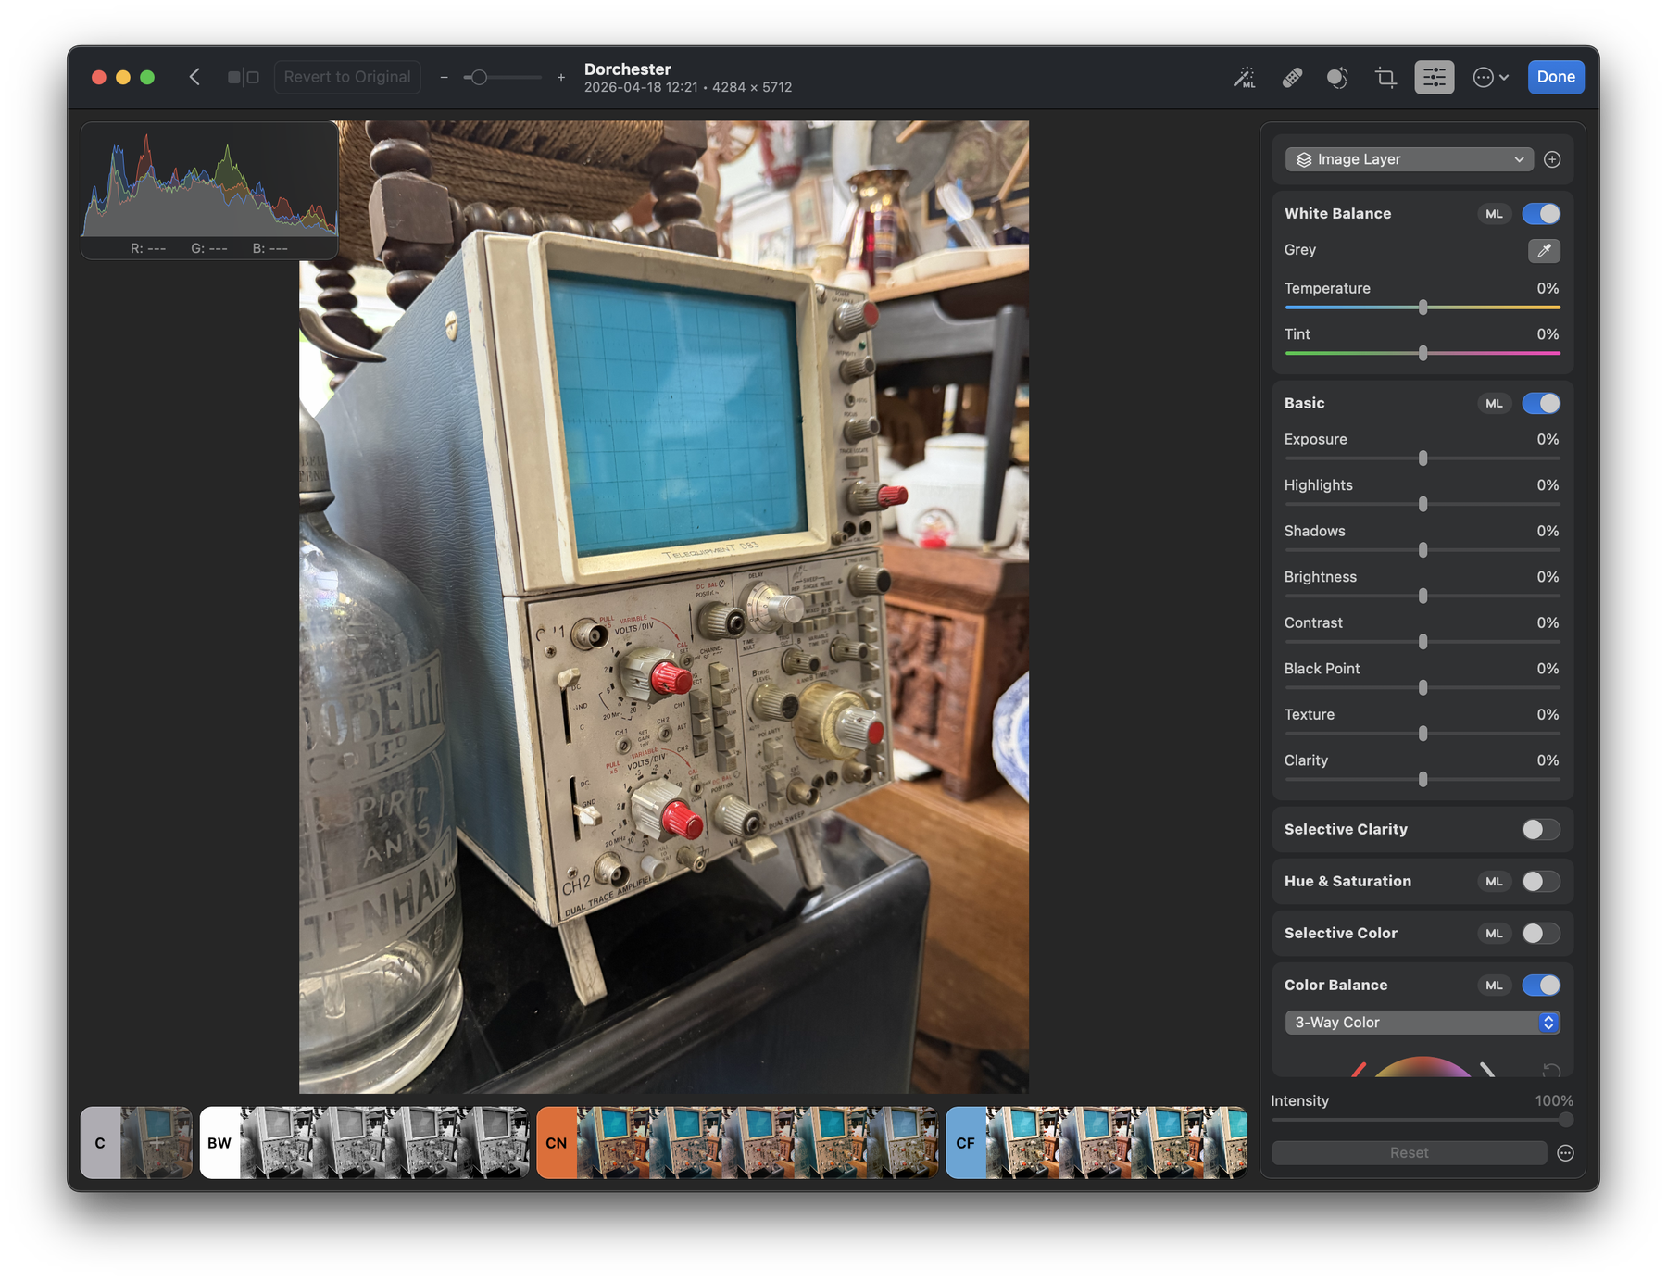
Task: Click the zoom in plus icon
Action: click(561, 78)
